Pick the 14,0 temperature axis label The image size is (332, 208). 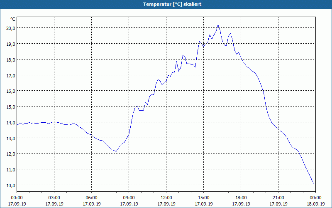11,122
